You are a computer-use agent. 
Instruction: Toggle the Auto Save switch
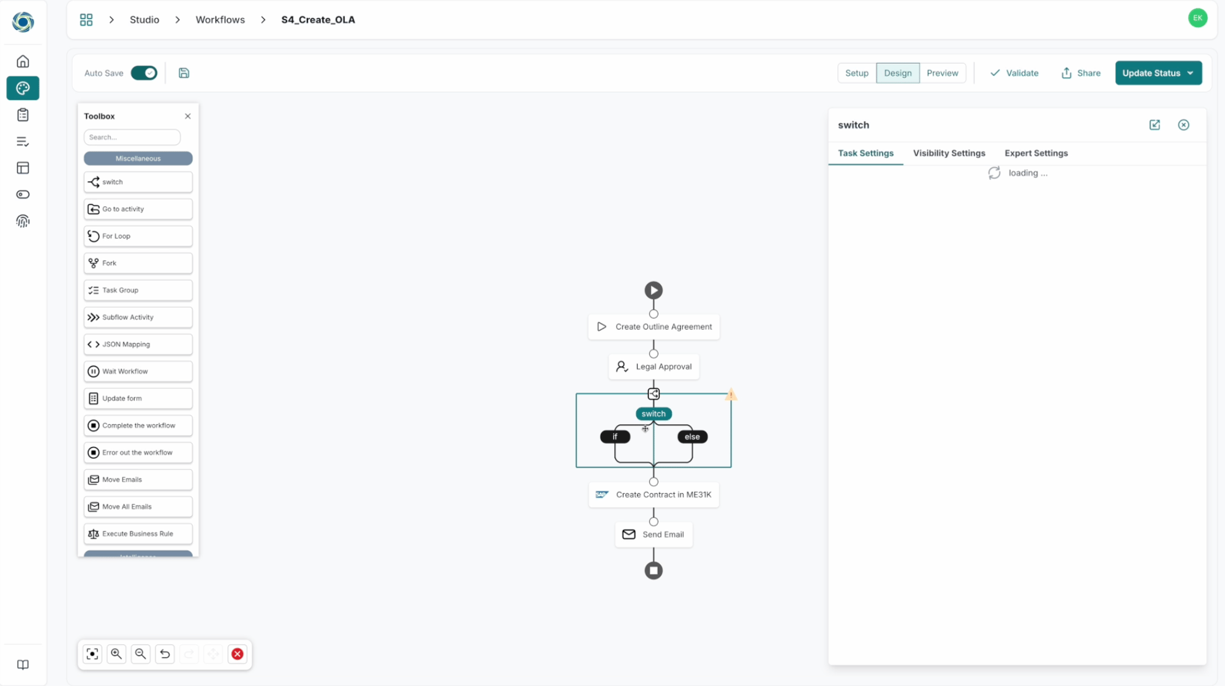pyautogui.click(x=144, y=73)
